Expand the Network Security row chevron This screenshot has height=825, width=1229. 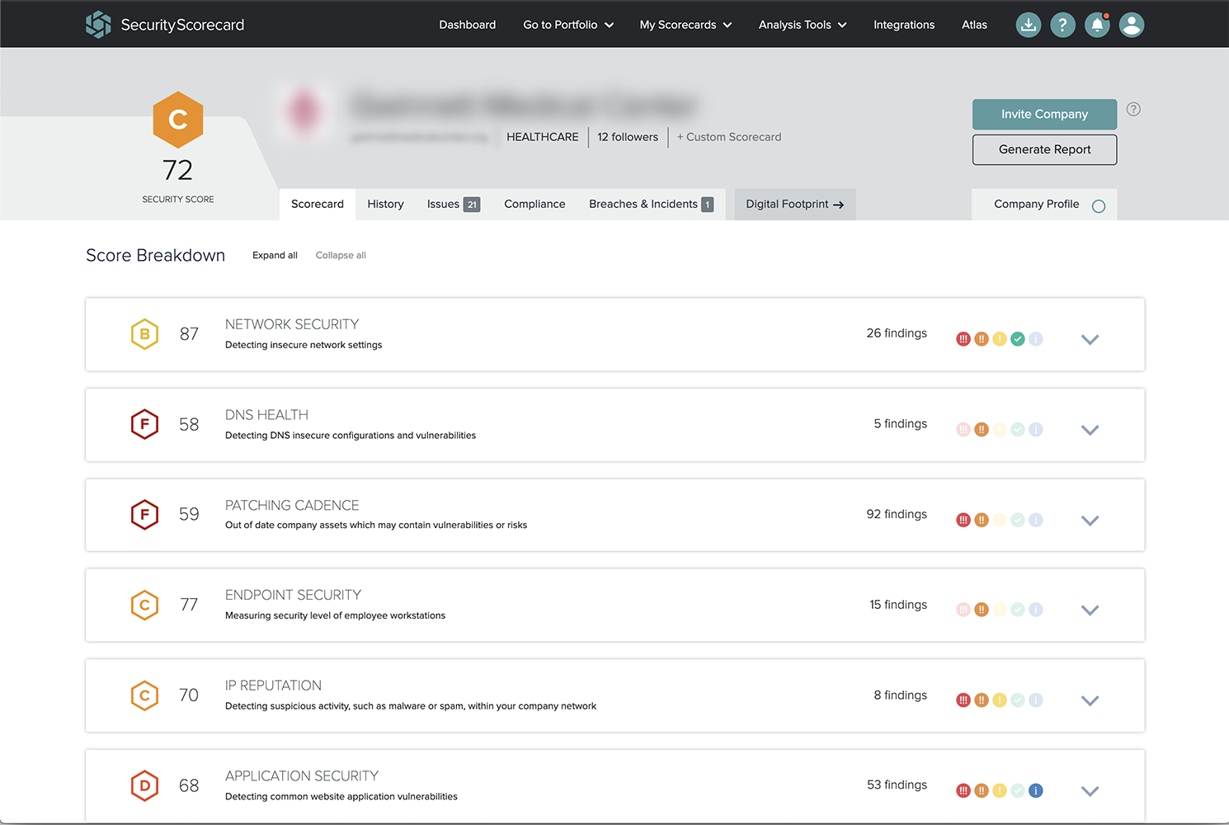pyautogui.click(x=1090, y=339)
